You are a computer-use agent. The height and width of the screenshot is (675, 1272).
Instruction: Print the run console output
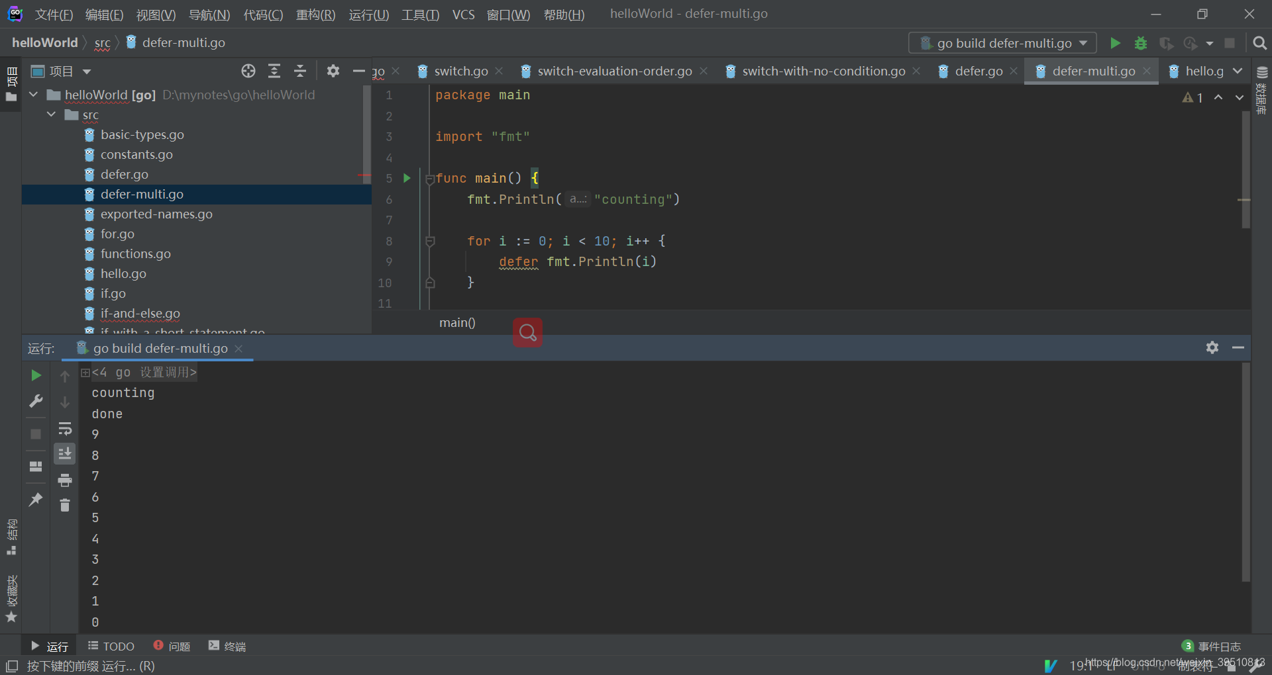(x=65, y=480)
